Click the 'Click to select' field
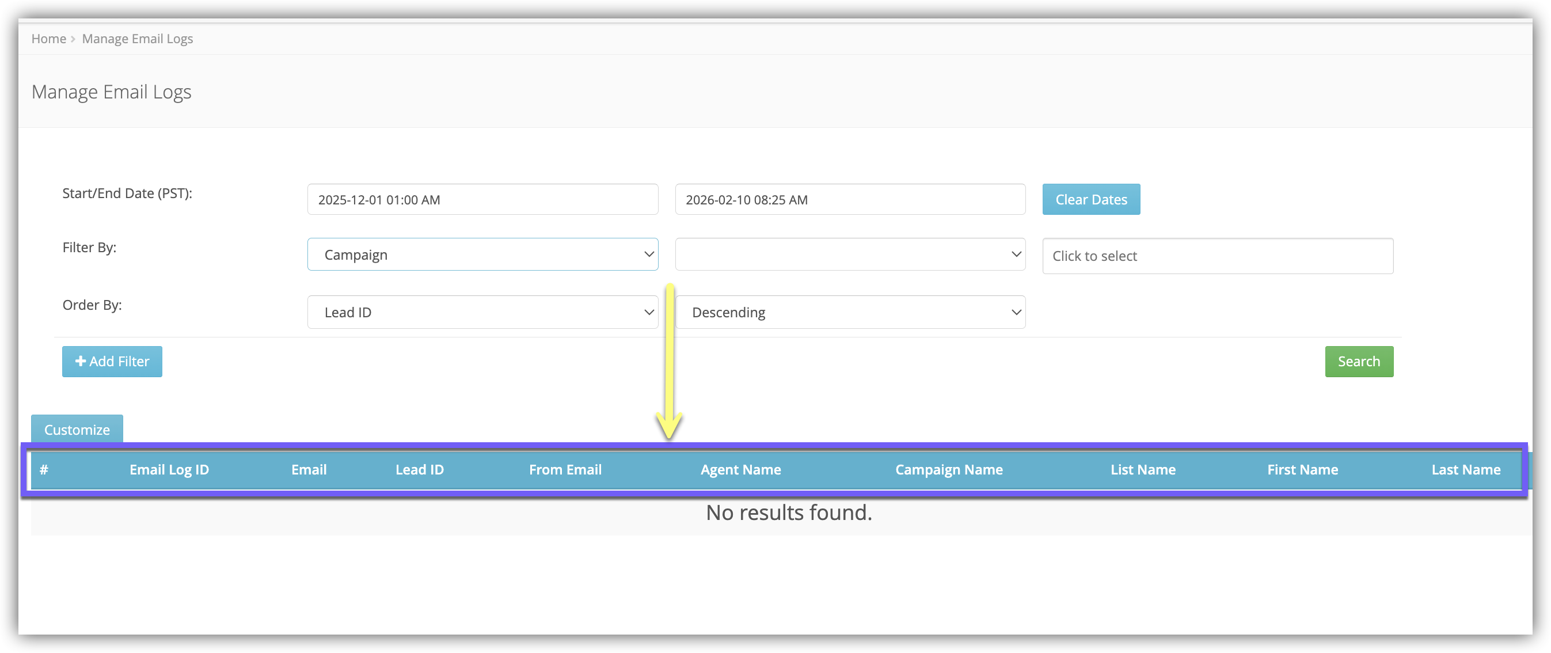The height and width of the screenshot is (653, 1551). click(1217, 256)
